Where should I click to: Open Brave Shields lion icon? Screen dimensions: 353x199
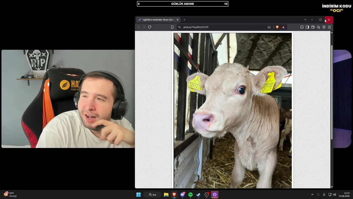(277, 27)
